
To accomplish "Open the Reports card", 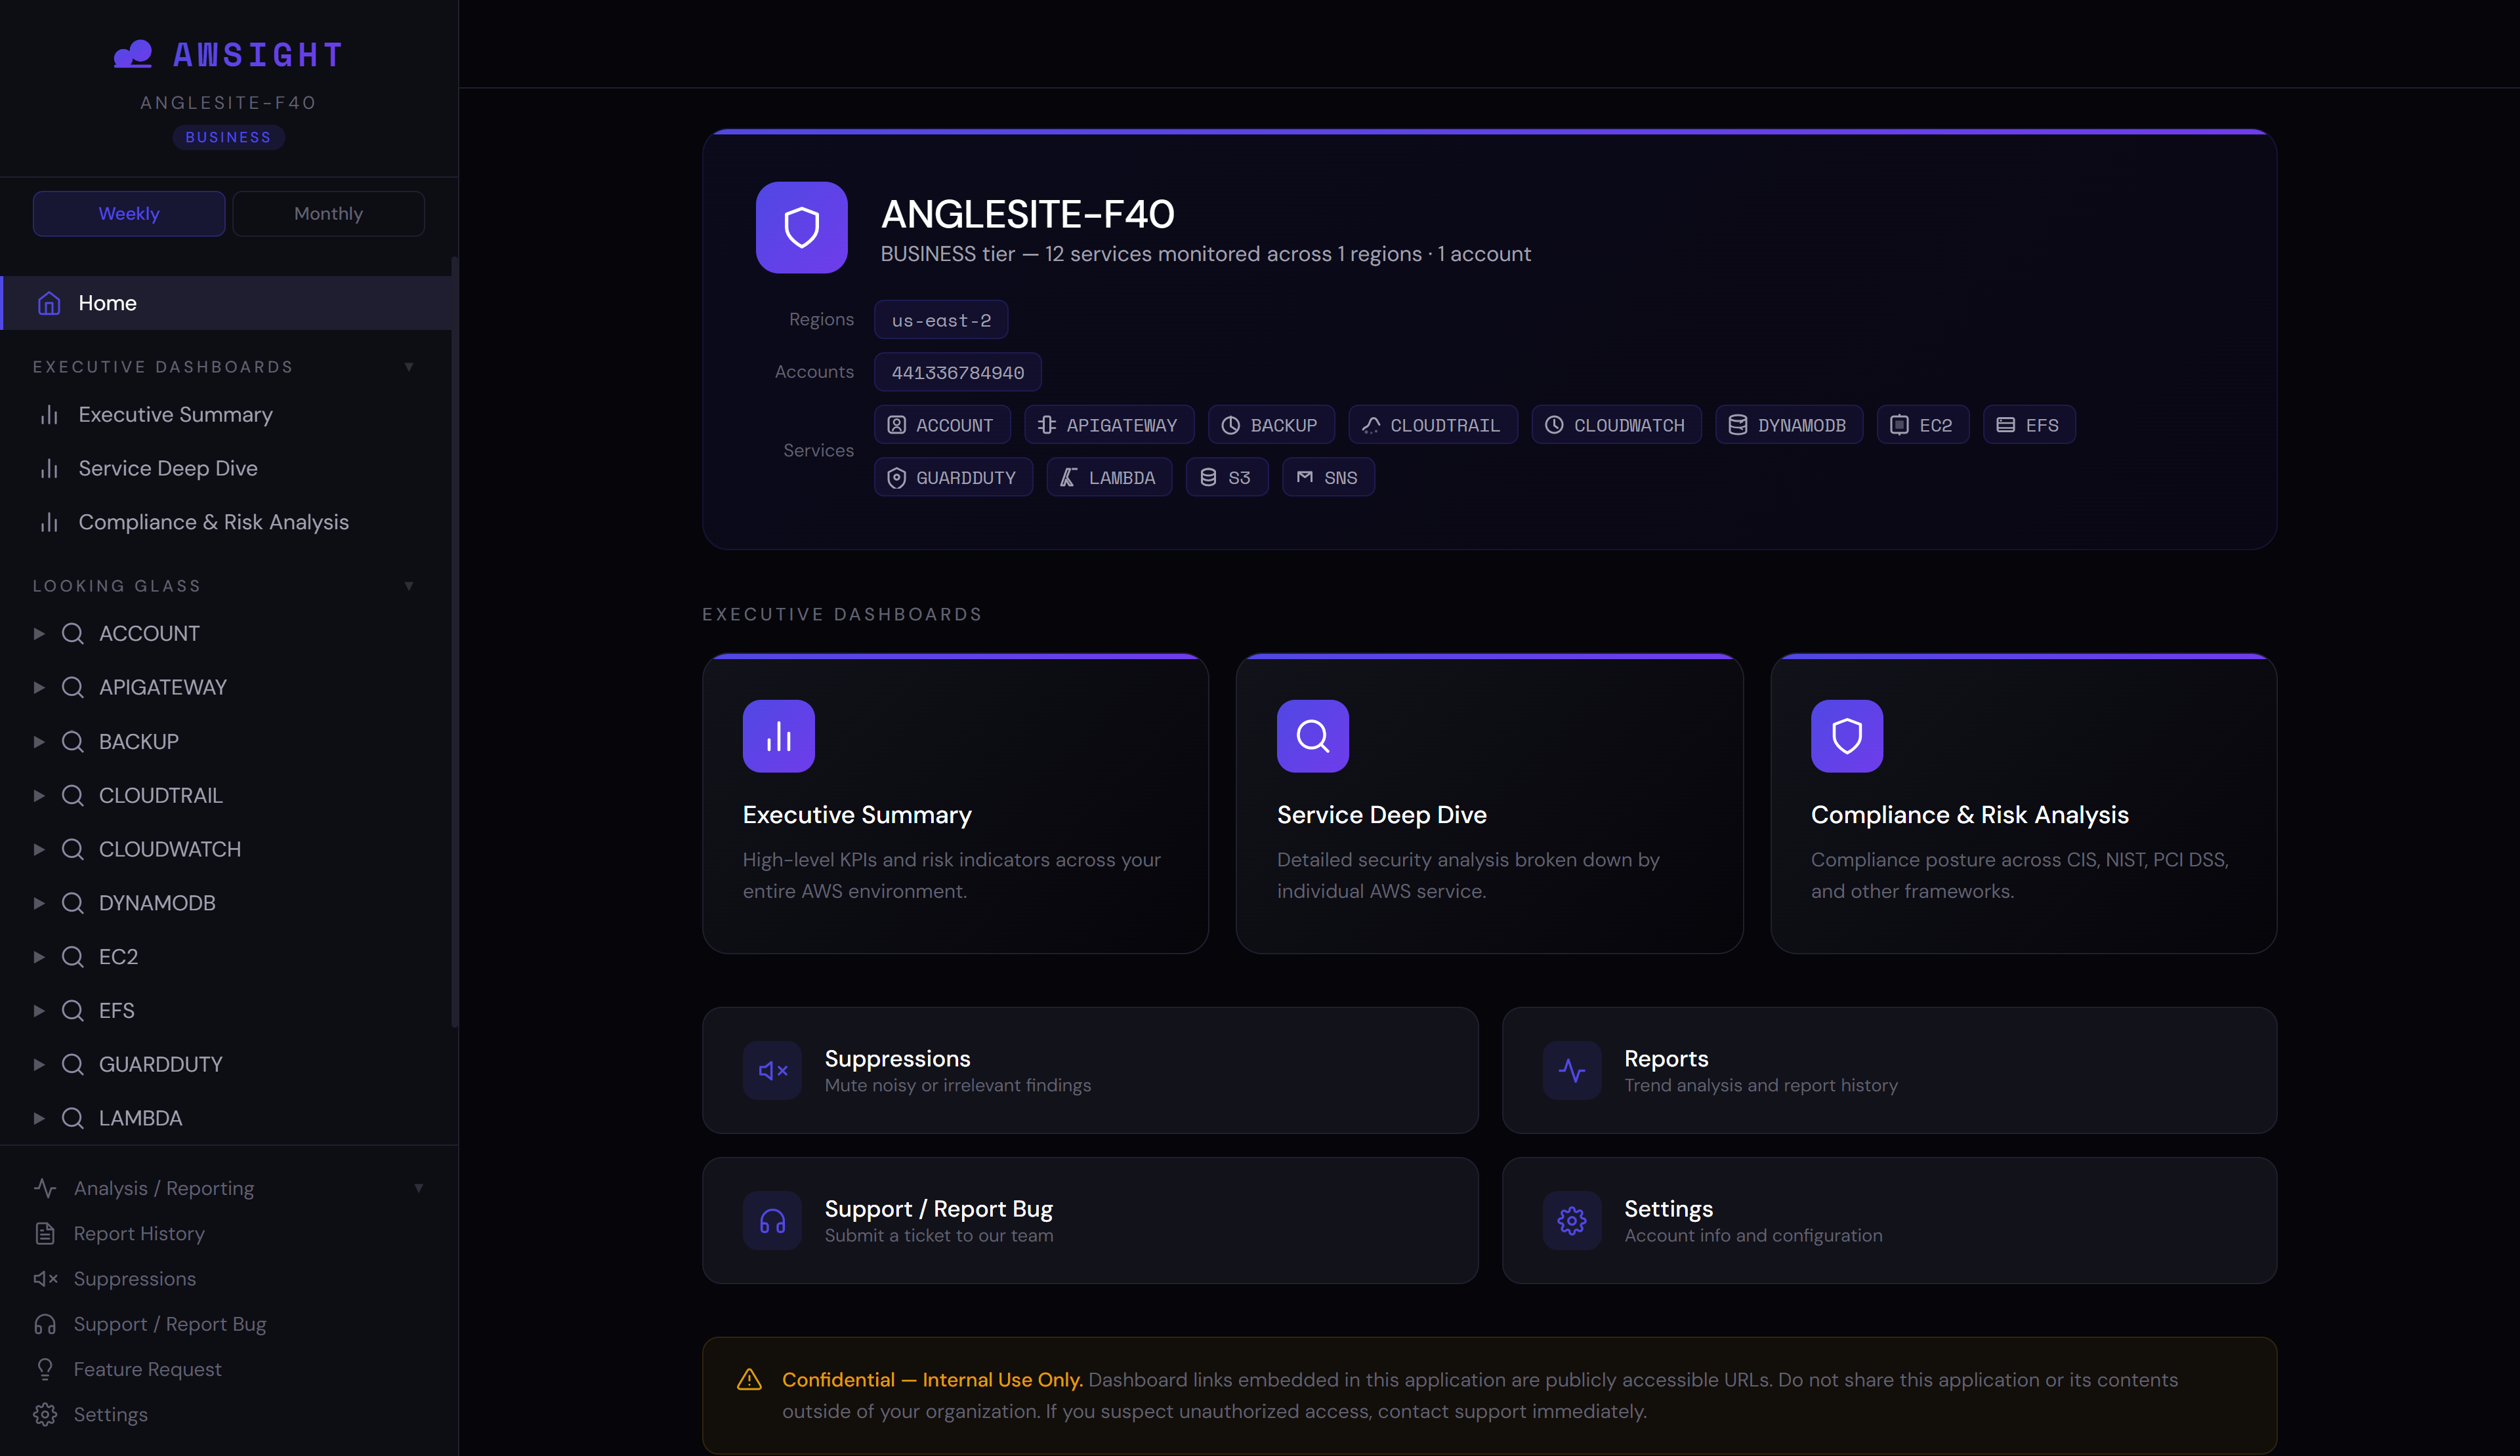I will click(1889, 1071).
